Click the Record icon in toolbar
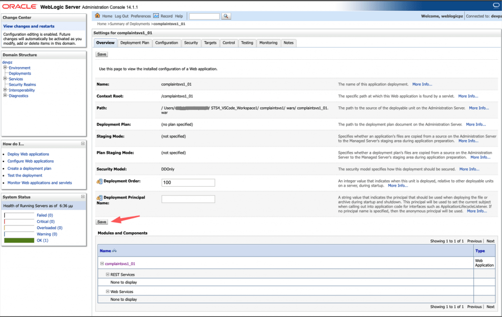Screen dimensions: 502x317 pyautogui.click(x=156, y=16)
